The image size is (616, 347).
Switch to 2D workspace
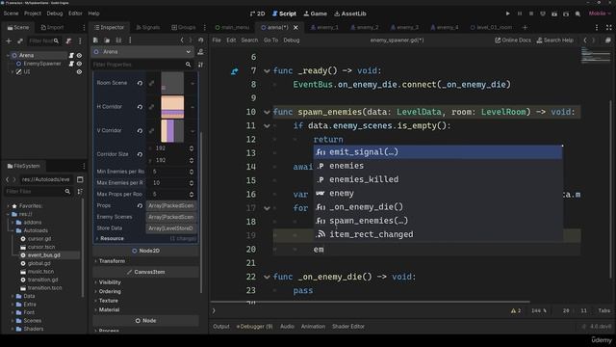pos(257,13)
